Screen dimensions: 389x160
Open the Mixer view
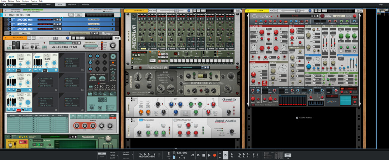point(48,5)
